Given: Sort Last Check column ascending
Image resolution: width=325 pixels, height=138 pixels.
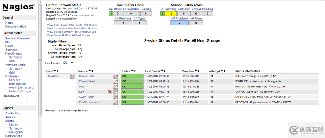Looking at the screenshot, I should click(x=162, y=71).
